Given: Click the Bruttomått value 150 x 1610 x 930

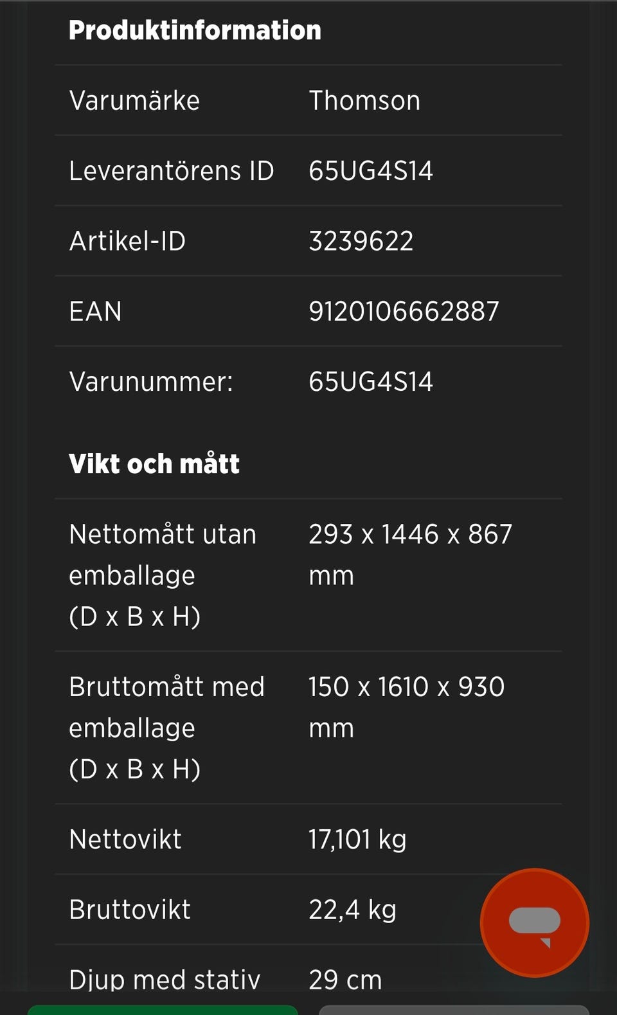Looking at the screenshot, I should pos(406,687).
